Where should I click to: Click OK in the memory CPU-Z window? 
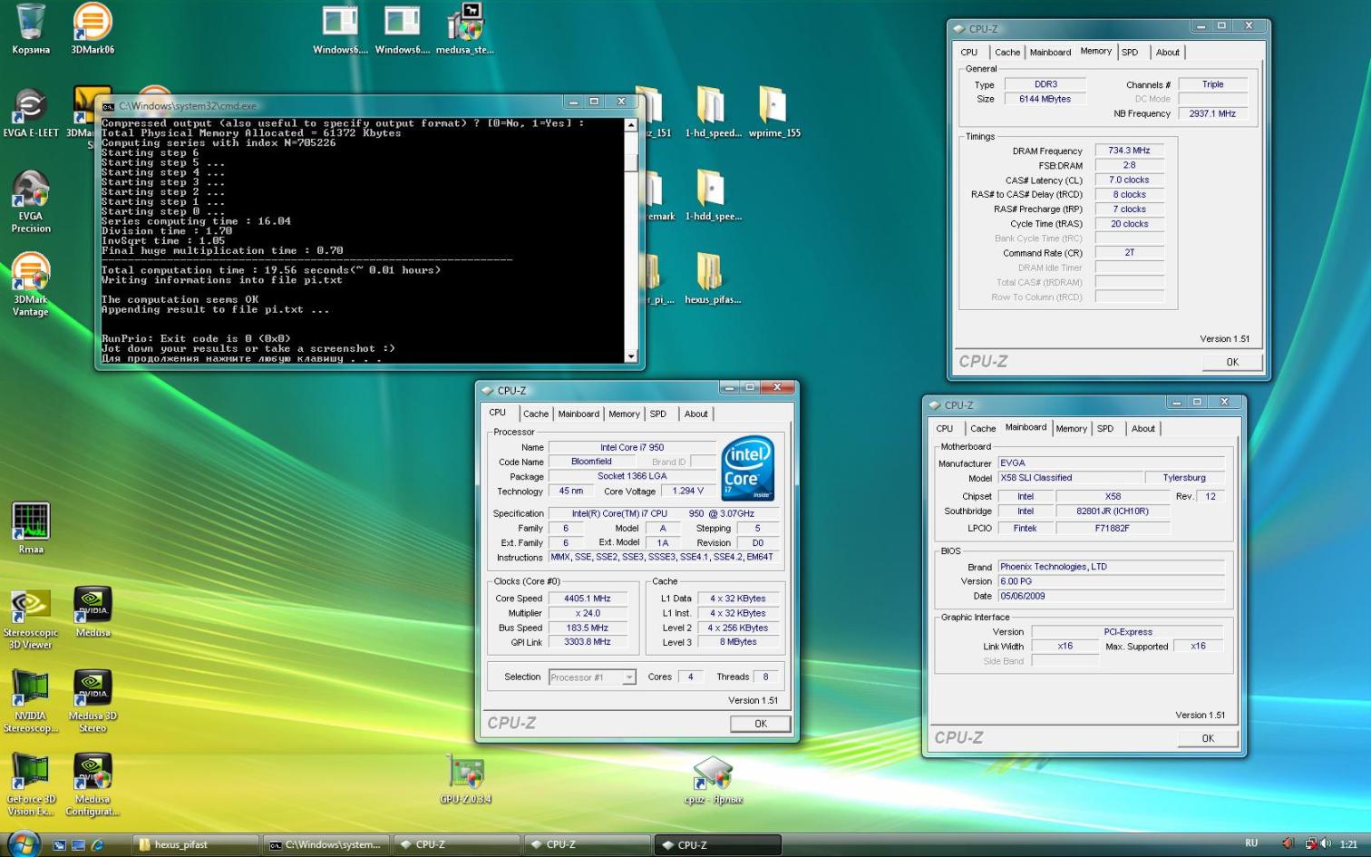1232,362
